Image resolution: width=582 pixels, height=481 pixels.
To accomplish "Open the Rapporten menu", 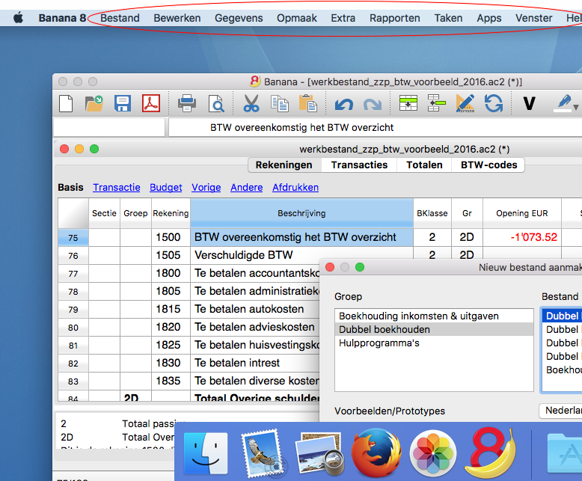I will 394,18.
